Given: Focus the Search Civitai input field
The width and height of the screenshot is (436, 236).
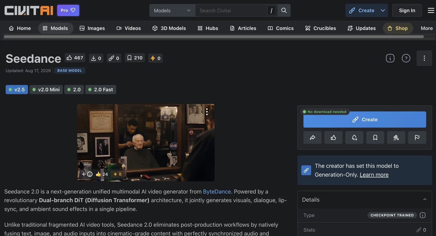Looking at the screenshot, I should point(232,10).
